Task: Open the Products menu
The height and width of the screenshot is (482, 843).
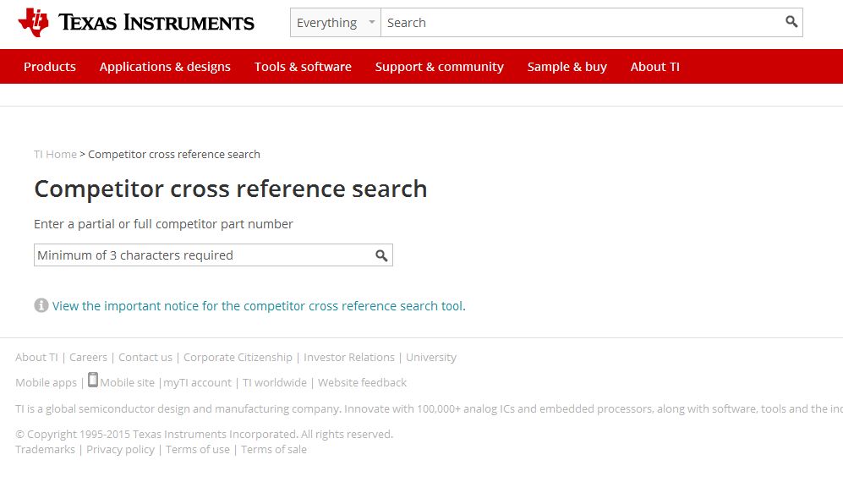Action: pos(49,67)
